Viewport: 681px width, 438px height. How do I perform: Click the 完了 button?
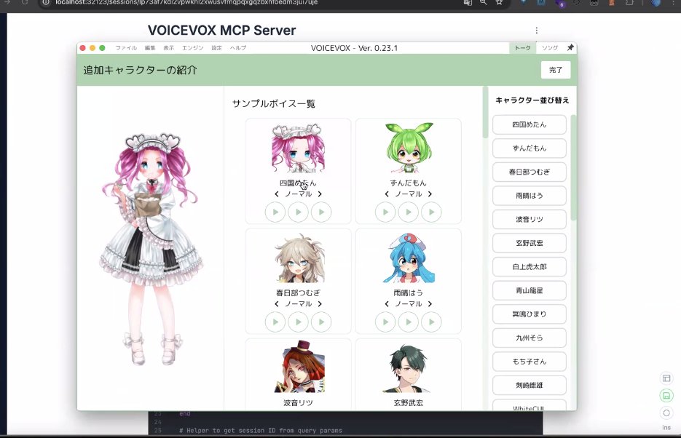tap(556, 70)
